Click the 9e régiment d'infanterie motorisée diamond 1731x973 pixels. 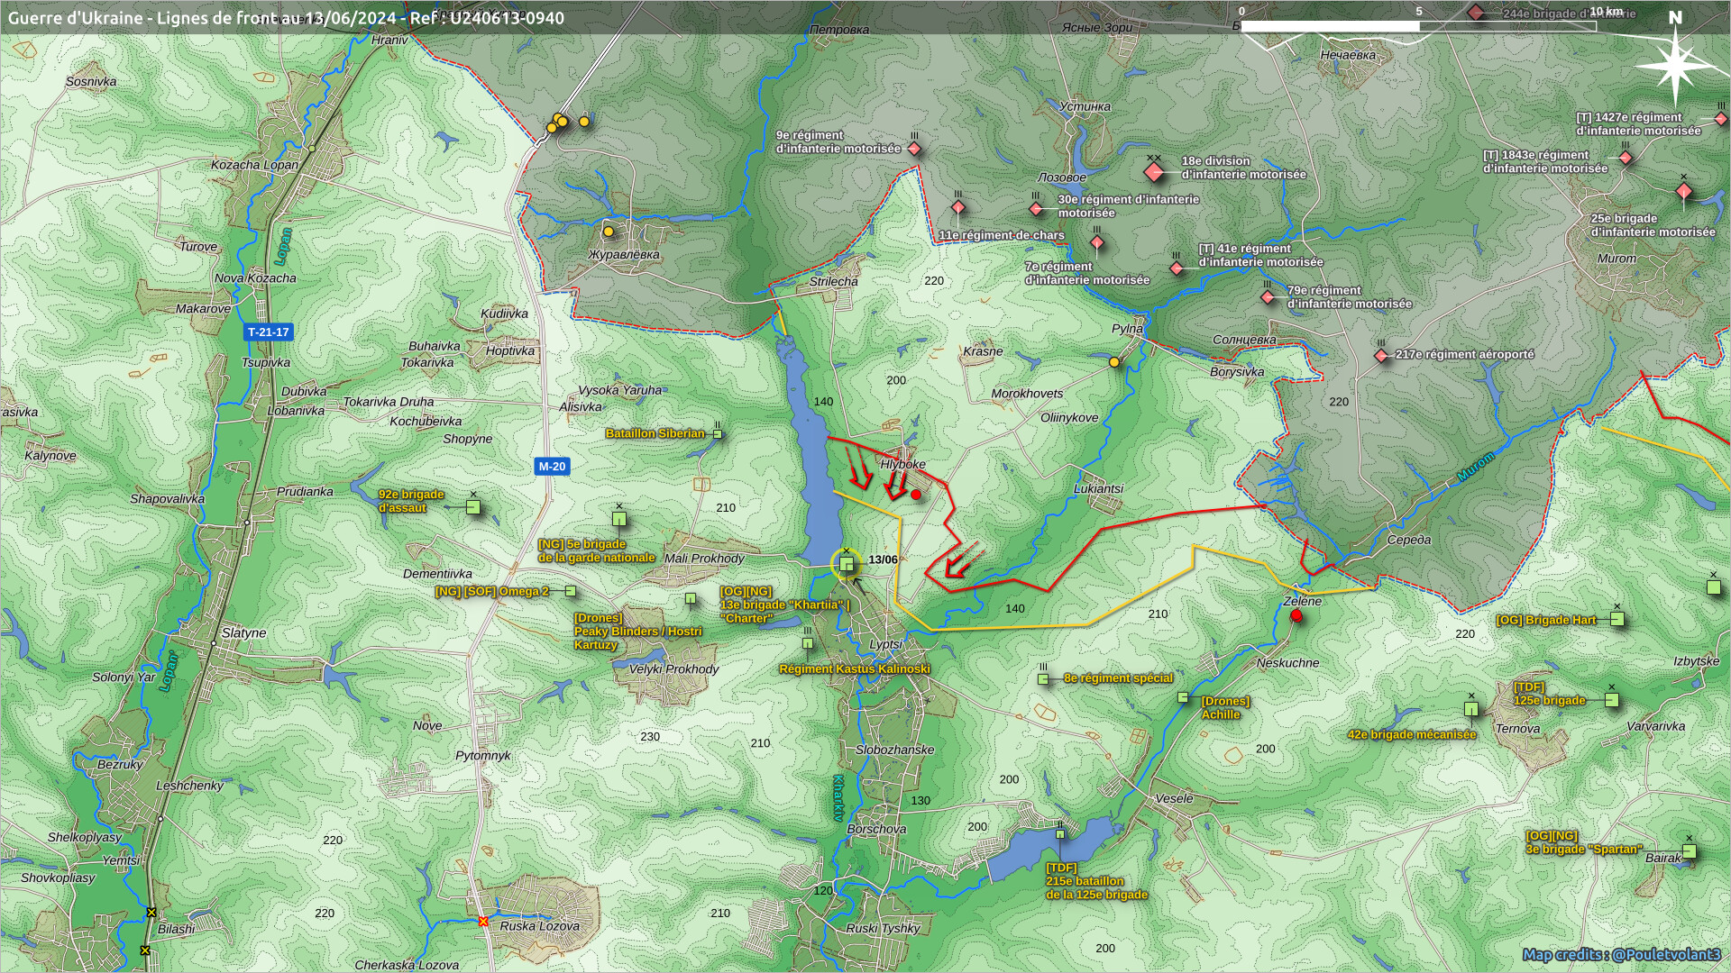click(914, 149)
